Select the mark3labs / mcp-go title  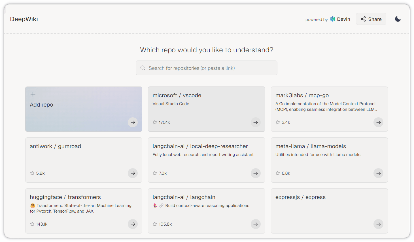(x=302, y=95)
